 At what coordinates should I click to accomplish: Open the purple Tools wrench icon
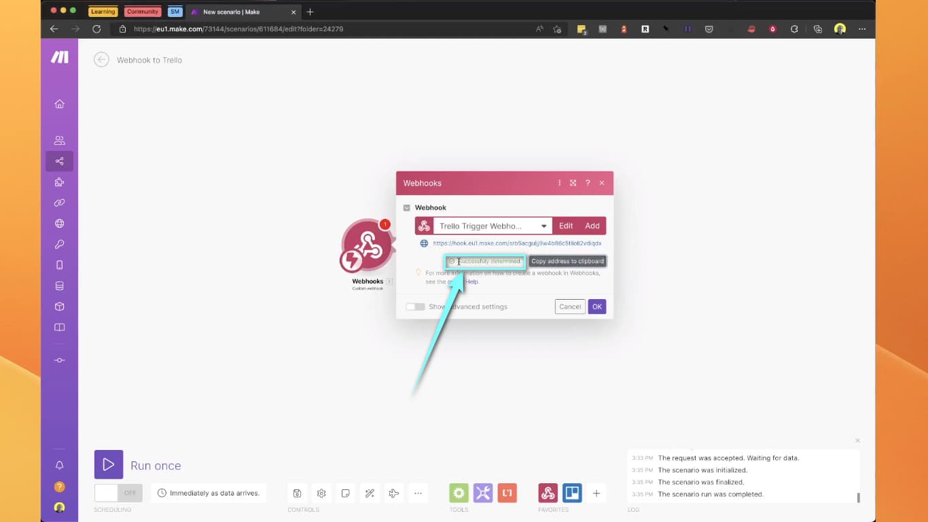coord(483,493)
